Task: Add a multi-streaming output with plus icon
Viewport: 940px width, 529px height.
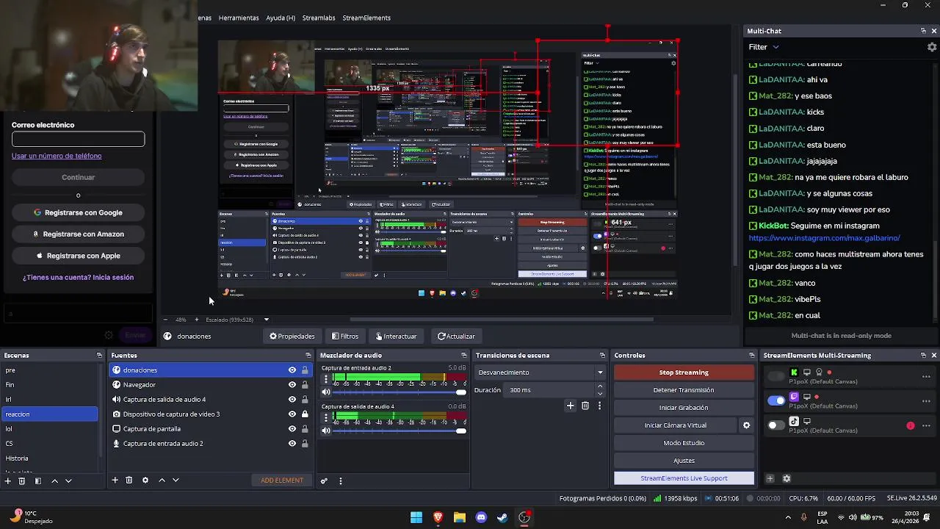Action: click(x=770, y=478)
